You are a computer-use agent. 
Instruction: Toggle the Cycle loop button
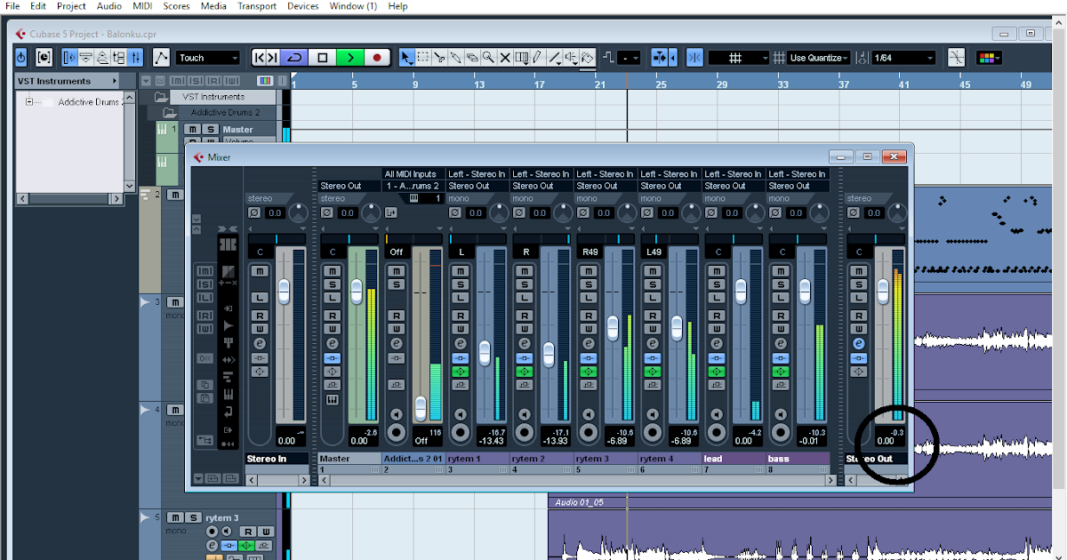click(294, 58)
